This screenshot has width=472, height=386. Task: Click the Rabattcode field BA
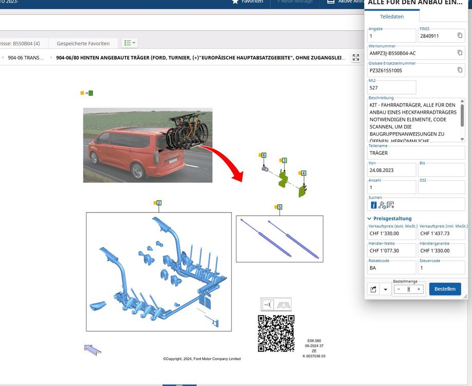(x=392, y=268)
